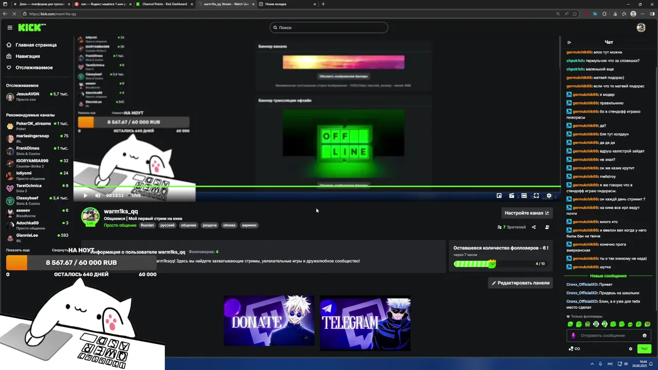Click warm1ks_qq channel avatar
Screen dimensions: 658x370
(x=90, y=217)
